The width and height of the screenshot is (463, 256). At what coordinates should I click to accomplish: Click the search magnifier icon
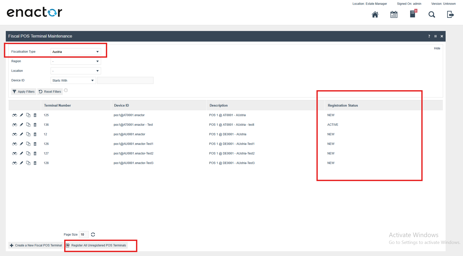click(432, 15)
